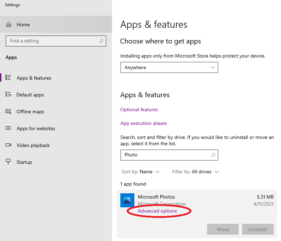281x241 pixels.
Task: Click the Apps for websites icon
Action: (x=8, y=128)
